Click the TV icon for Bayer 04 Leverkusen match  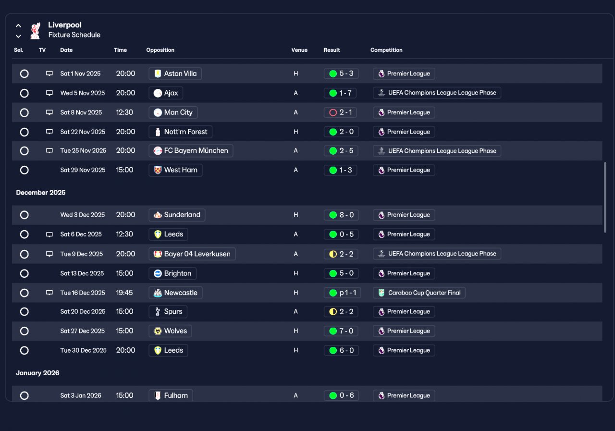click(x=49, y=254)
